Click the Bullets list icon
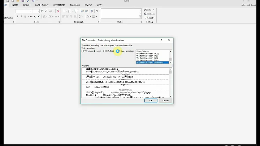This screenshot has height=146, width=260. (x=63, y=11)
